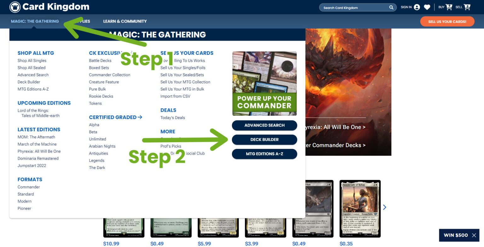Click the Advanced Search button
Screen dimensions: 484x247
264,125
